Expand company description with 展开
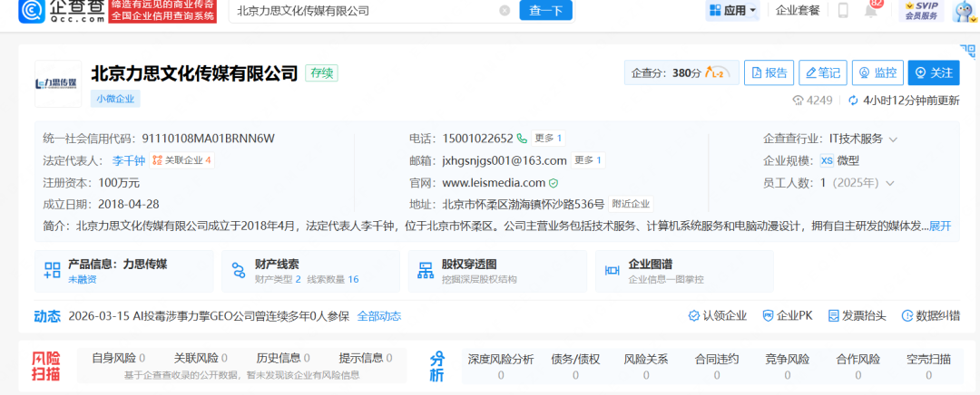The height and width of the screenshot is (395, 980). pyautogui.click(x=940, y=226)
